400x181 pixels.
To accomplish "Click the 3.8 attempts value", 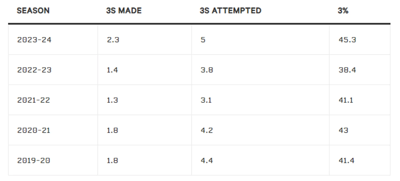I will point(207,70).
